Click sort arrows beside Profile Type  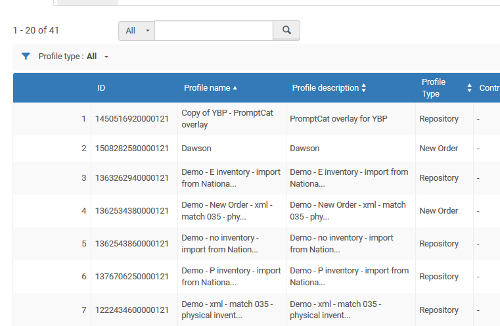469,88
